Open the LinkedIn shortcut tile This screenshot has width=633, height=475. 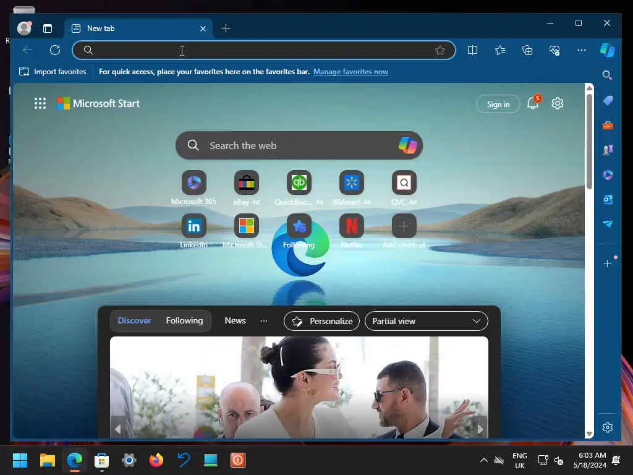[x=193, y=226]
